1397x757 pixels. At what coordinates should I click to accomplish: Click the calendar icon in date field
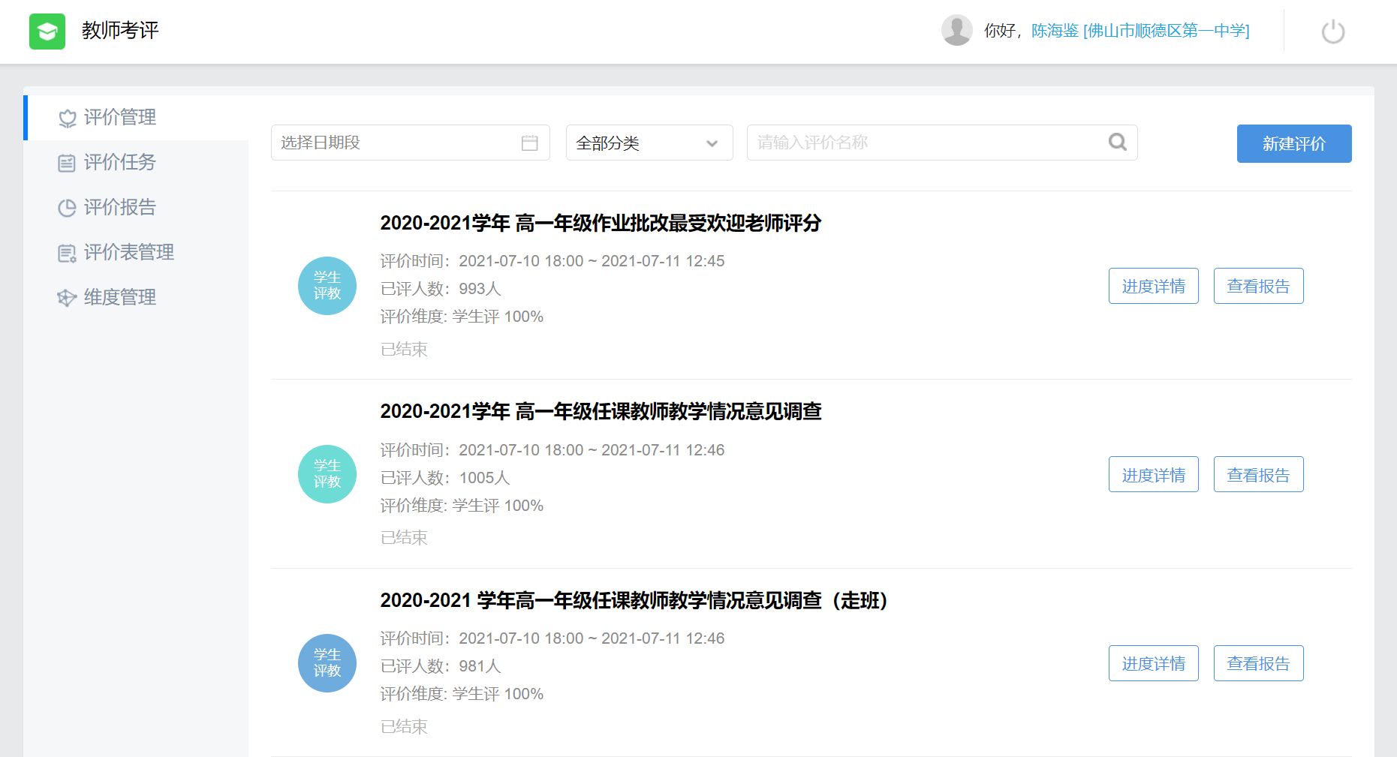pyautogui.click(x=529, y=143)
